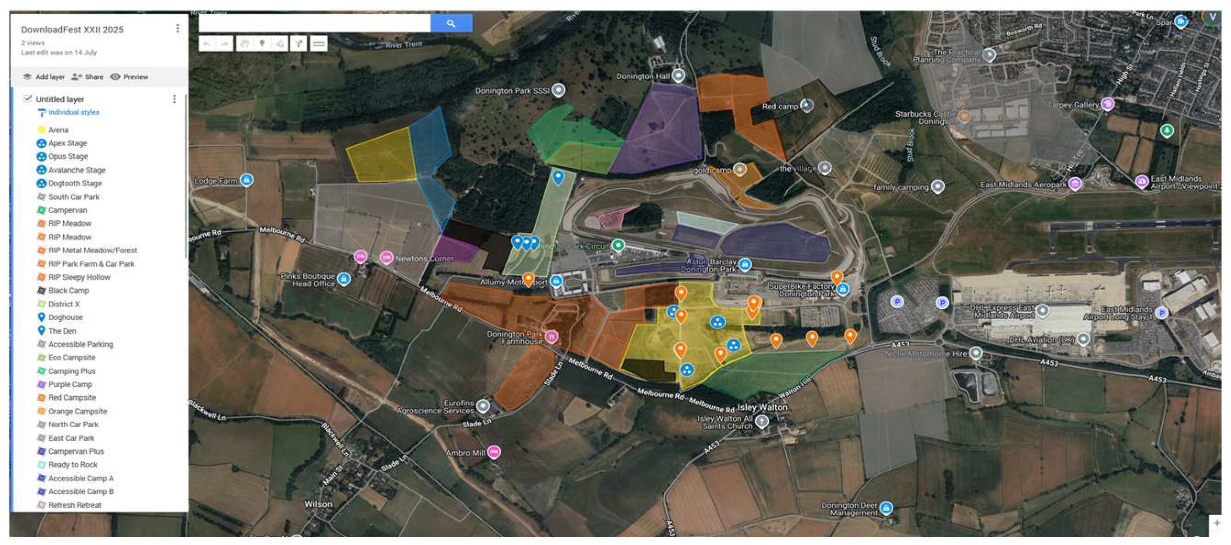This screenshot has height=545, width=1231.
Task: Click the family camping marker
Action: click(x=938, y=186)
